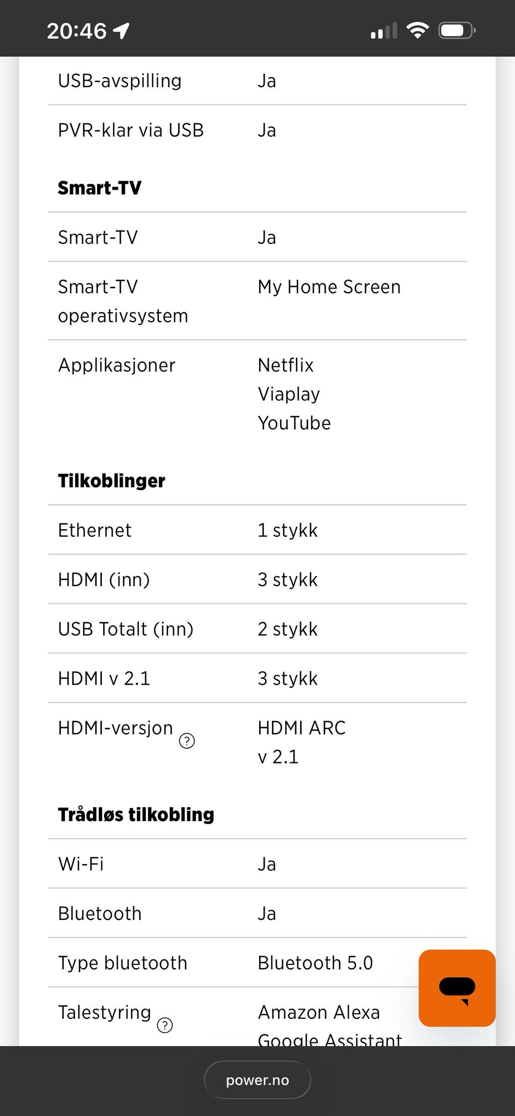
Task: Tap the location arrow in status bar
Action: (x=121, y=31)
